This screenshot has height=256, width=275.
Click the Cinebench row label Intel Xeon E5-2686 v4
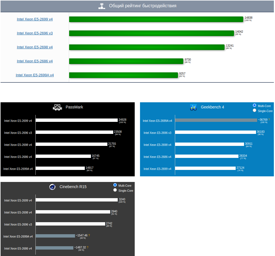tap(18, 248)
